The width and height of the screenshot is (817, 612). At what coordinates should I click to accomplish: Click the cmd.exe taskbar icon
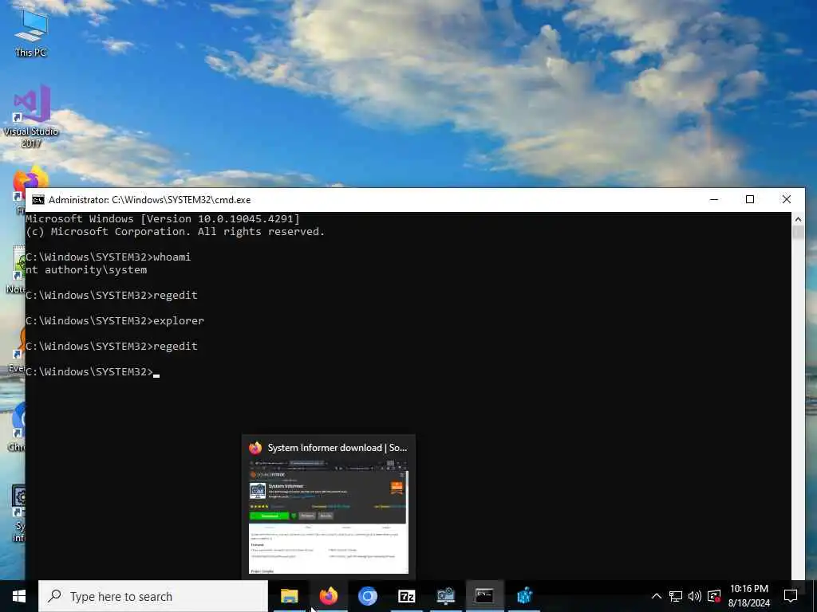coord(484,596)
